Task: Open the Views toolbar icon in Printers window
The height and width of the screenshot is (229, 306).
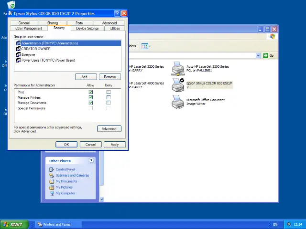Action: pyautogui.click(x=144, y=46)
